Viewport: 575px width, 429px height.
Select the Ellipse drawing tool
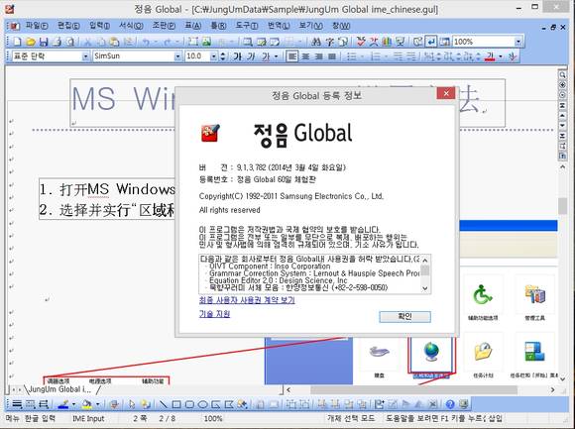click(202, 404)
